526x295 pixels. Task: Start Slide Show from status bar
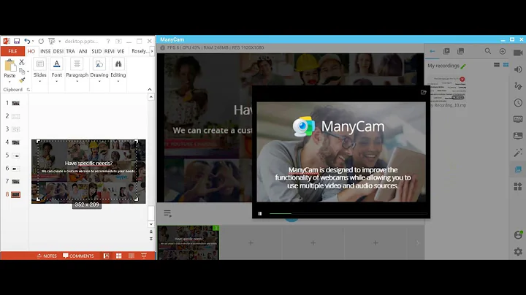144,256
